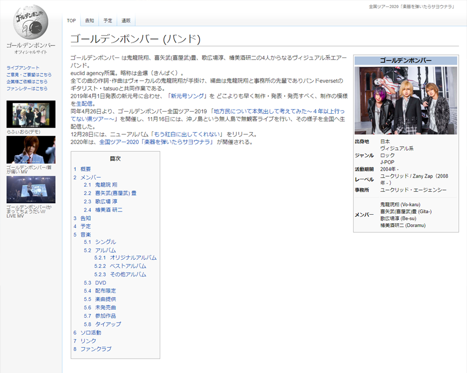Open the 予定 (schedule) tab
Image resolution: width=467 pixels, height=373 pixels.
[x=107, y=21]
